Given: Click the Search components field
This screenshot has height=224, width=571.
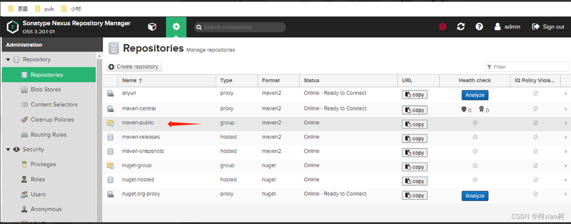Looking at the screenshot, I should (x=240, y=27).
